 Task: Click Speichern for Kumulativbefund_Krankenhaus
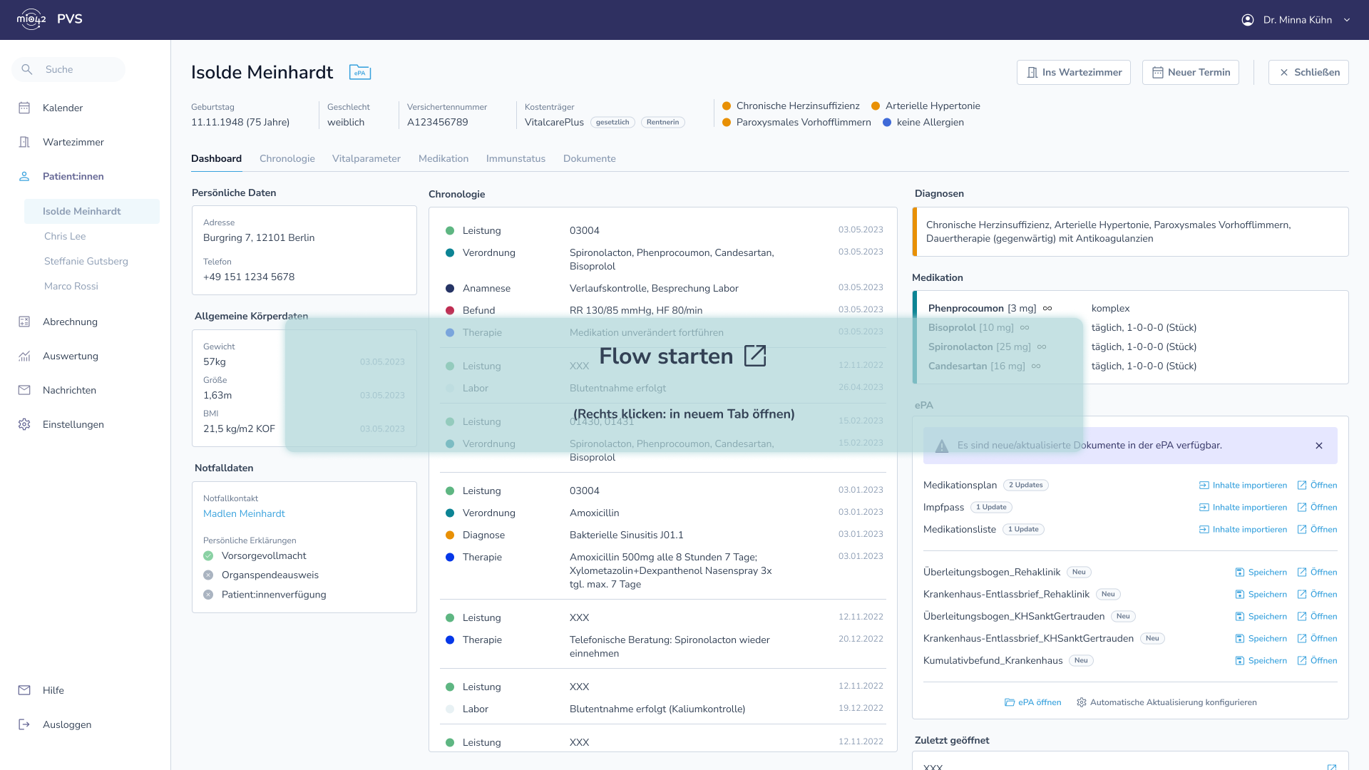click(x=1261, y=661)
